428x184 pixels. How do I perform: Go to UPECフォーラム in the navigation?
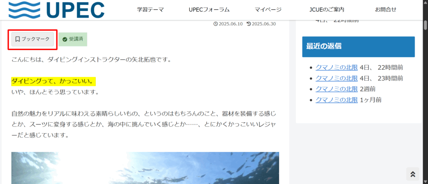pos(209,10)
